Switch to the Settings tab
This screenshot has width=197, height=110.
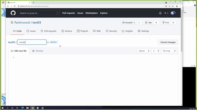pyautogui.click(x=143, y=31)
